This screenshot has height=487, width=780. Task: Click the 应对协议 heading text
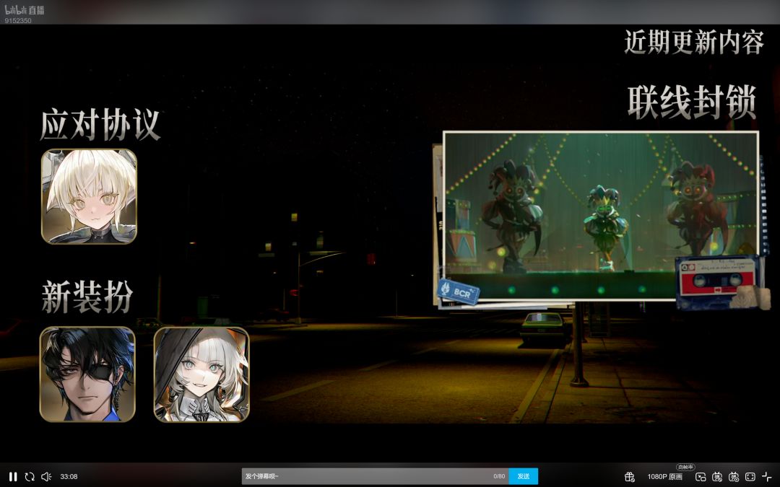coord(100,125)
